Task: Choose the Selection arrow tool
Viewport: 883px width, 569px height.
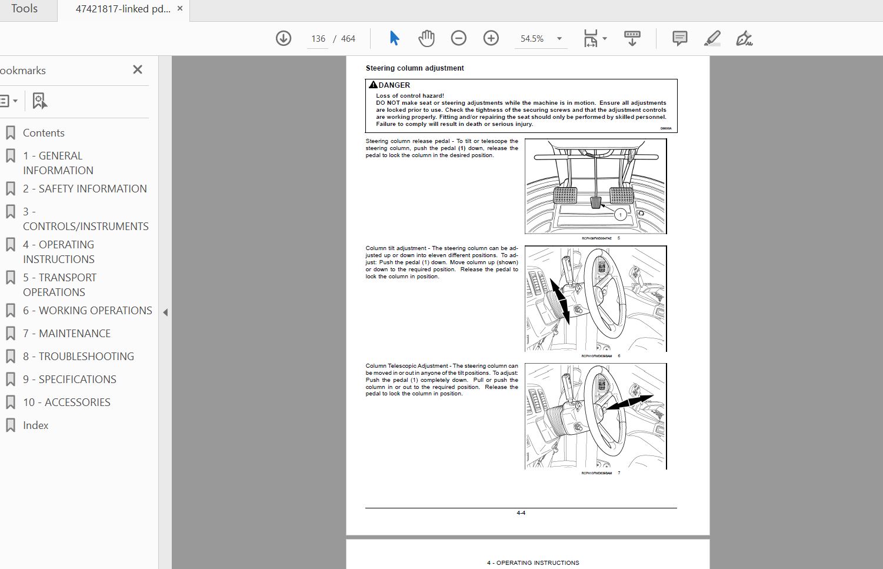Action: (394, 39)
